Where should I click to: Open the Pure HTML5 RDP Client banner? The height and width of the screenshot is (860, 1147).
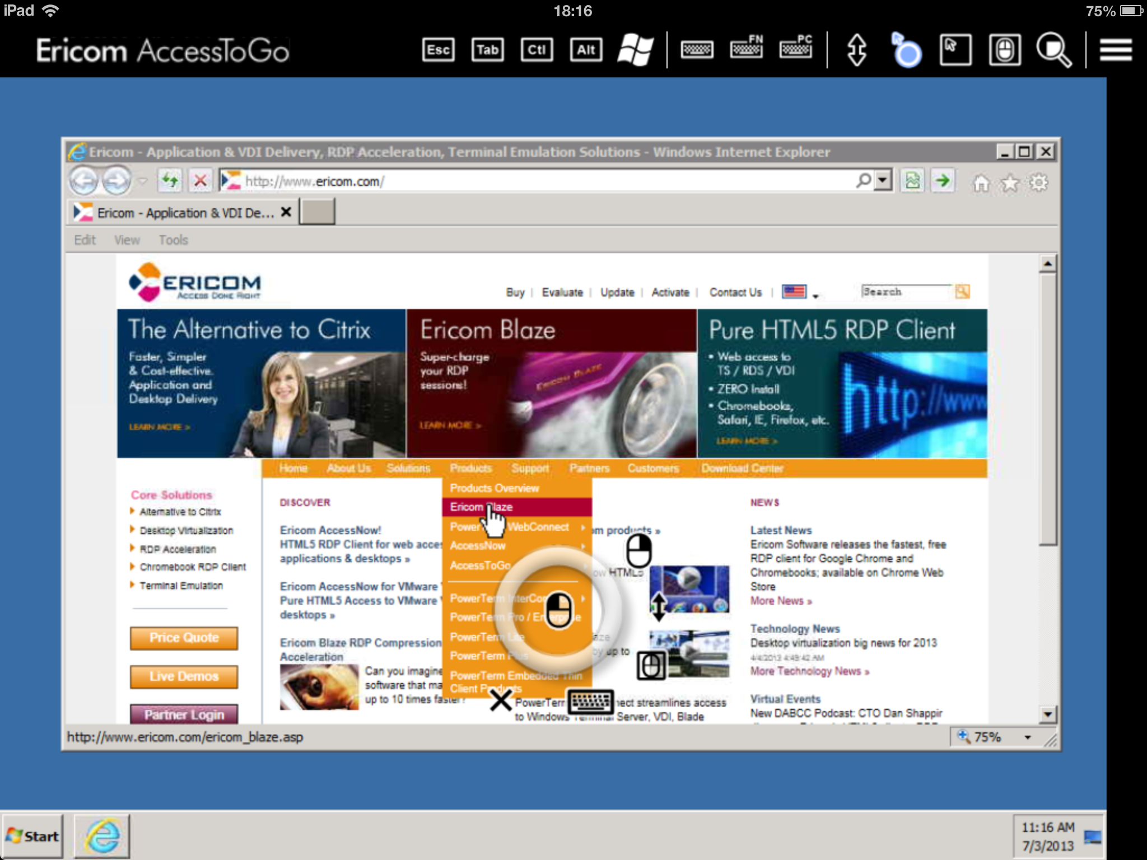point(842,384)
